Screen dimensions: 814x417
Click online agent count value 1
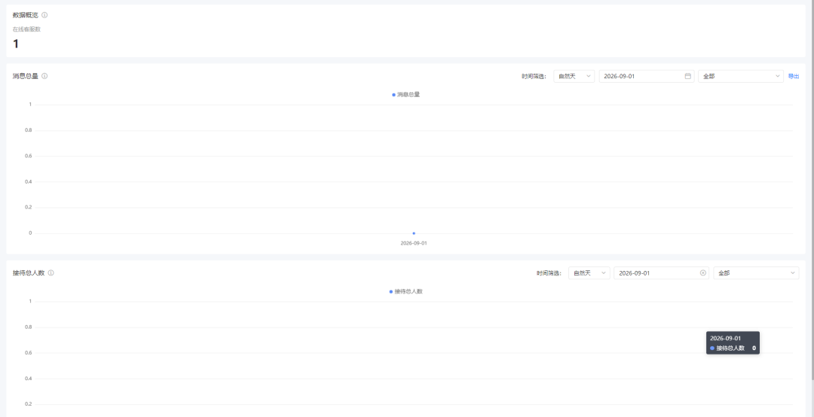point(16,44)
